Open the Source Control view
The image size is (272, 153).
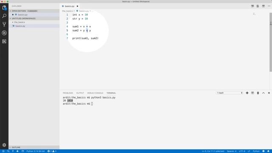pyautogui.click(x=4, y=24)
